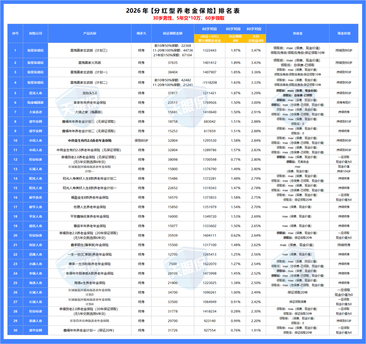Select the 保险公司 column header
This screenshot has height=344, width=366.
tap(36, 33)
